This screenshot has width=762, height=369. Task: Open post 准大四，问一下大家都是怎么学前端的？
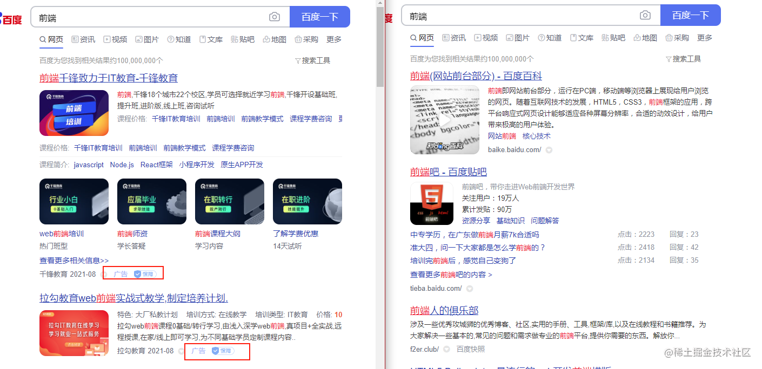(x=478, y=248)
